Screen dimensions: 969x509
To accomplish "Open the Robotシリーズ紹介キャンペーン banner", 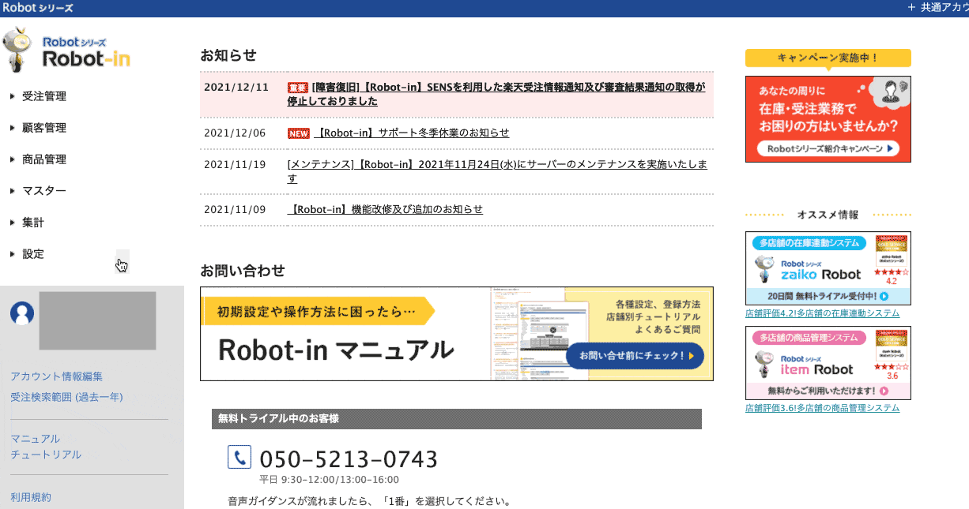I will coord(828,119).
